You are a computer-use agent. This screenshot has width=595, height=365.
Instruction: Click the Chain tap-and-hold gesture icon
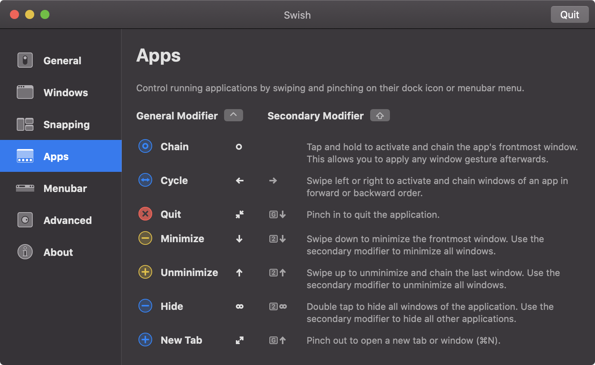pos(239,147)
